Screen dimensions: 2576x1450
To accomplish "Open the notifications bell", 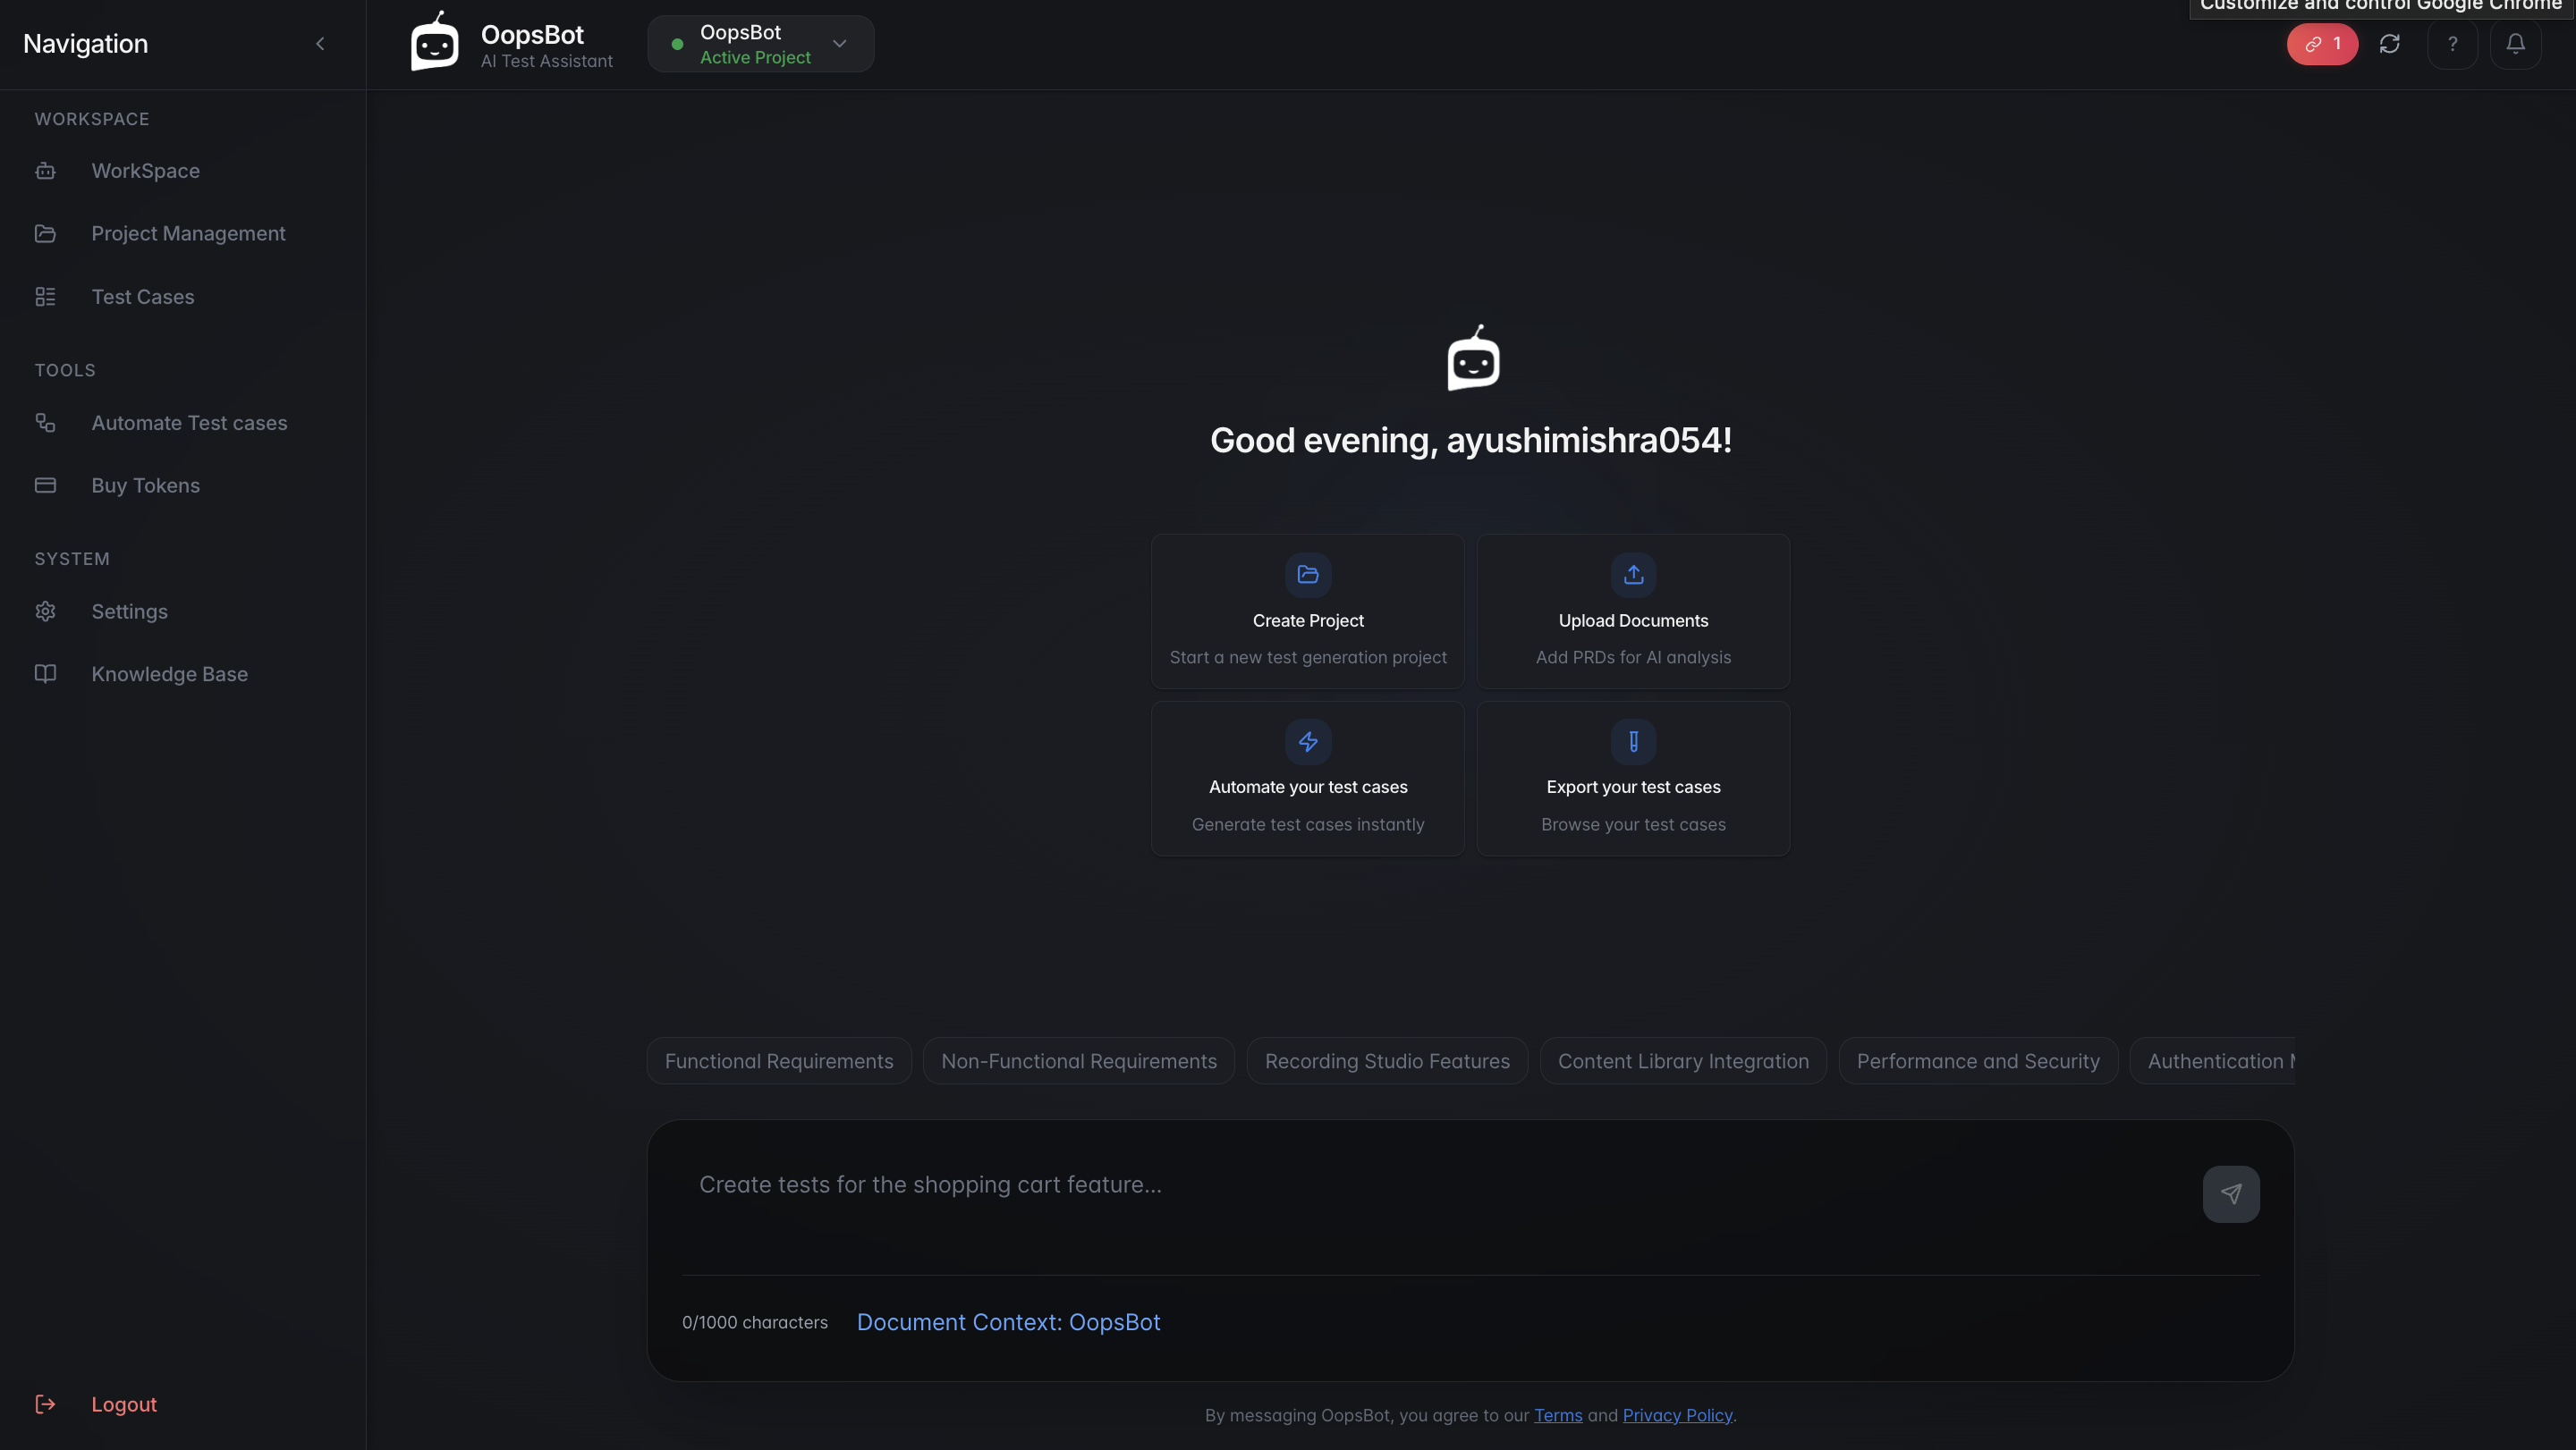I will tap(2516, 44).
